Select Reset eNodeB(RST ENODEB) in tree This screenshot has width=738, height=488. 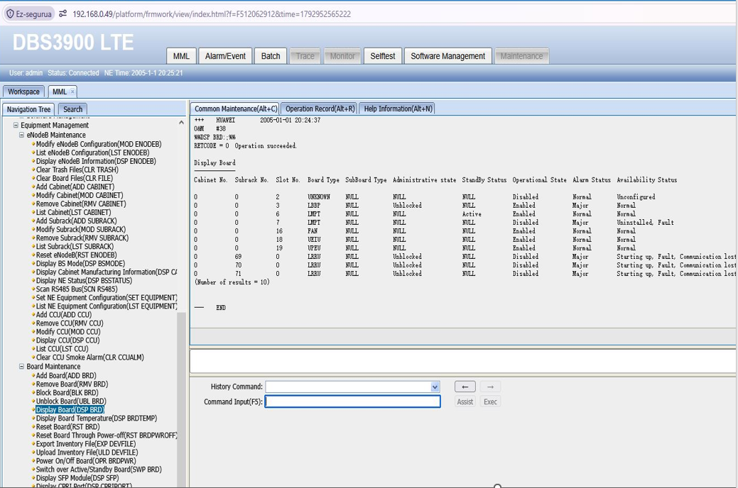coord(76,255)
